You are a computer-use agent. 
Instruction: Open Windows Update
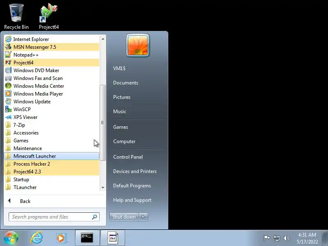coord(52,101)
